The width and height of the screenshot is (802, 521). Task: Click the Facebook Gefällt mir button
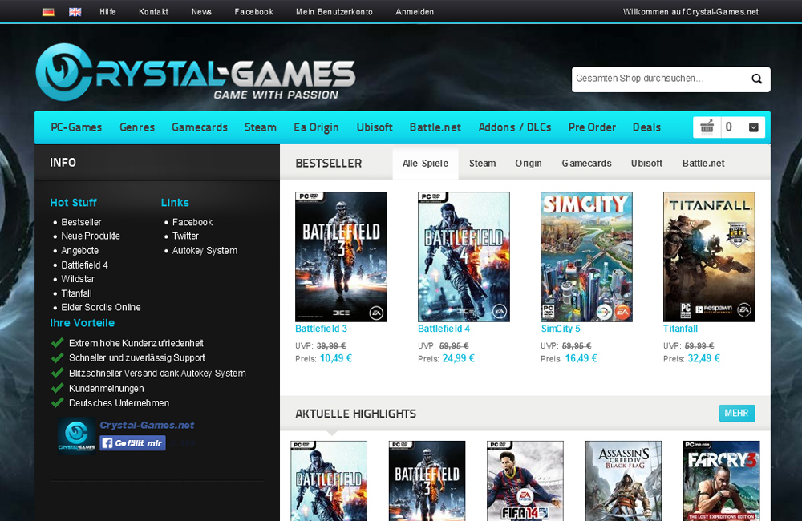pyautogui.click(x=132, y=442)
